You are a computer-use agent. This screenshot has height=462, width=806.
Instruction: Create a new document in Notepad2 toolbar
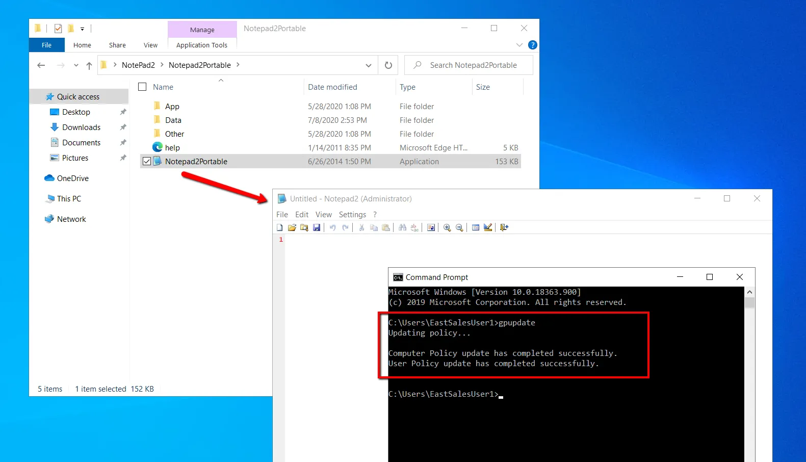pos(279,227)
